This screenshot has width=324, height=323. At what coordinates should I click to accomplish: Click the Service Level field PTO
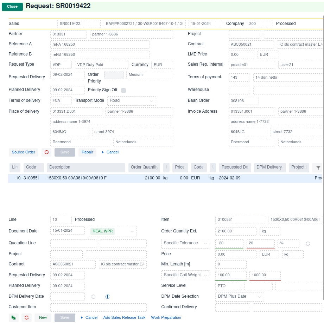point(228,286)
